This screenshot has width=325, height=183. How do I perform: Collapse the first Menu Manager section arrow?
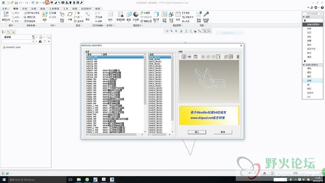point(304,17)
